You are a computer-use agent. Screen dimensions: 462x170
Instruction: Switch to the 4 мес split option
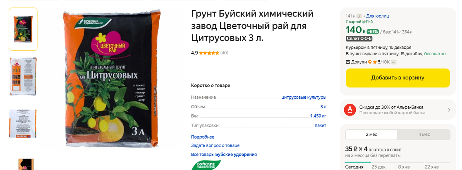click(424, 135)
